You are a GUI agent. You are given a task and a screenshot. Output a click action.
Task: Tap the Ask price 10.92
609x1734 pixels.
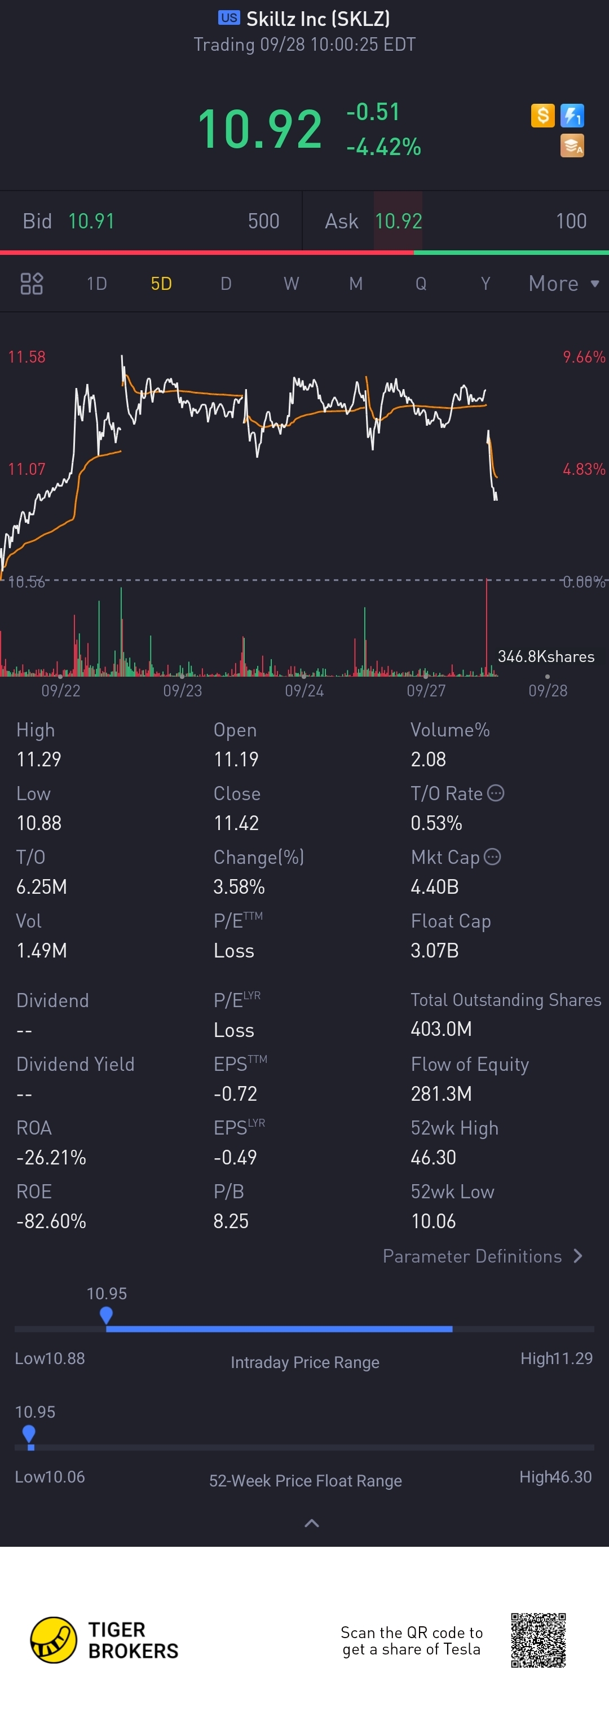pos(398,221)
